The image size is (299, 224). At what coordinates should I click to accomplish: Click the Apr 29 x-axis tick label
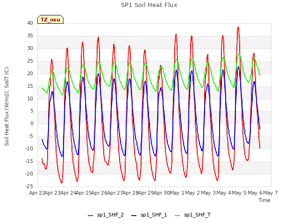(x=146, y=193)
